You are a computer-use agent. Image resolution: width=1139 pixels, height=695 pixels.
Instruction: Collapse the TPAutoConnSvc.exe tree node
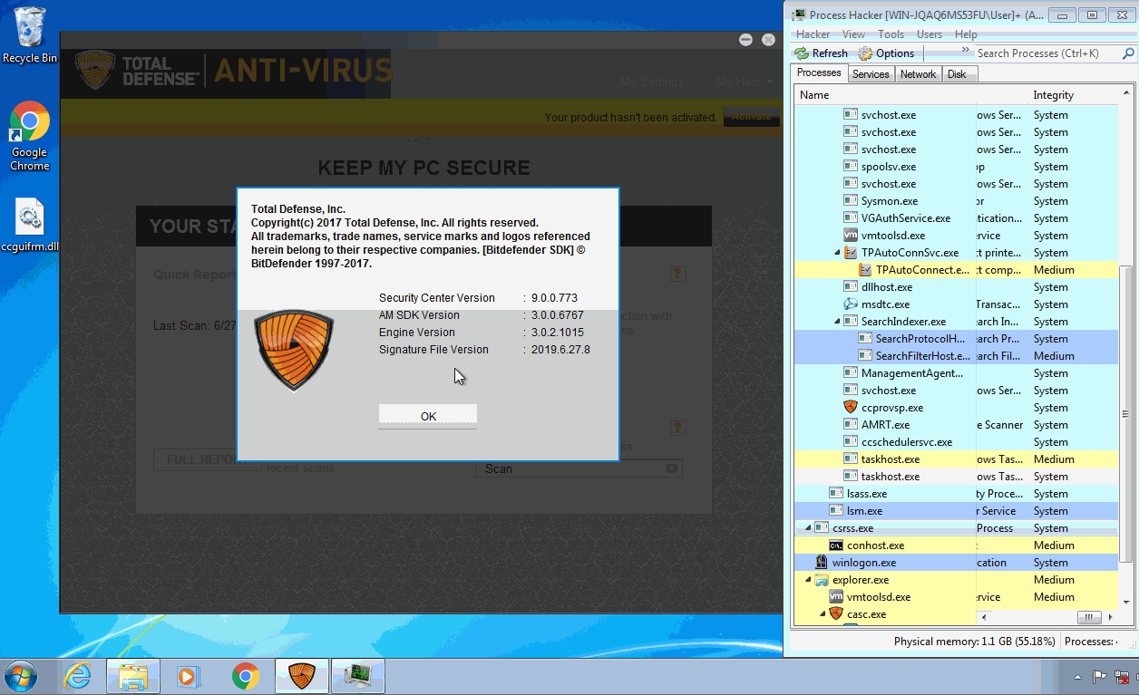[x=838, y=253]
